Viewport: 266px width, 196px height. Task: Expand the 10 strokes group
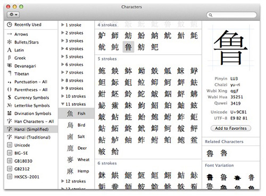pos(63,96)
